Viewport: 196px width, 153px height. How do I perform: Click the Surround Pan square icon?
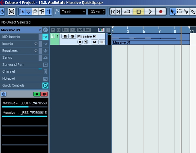[x=45, y=65]
